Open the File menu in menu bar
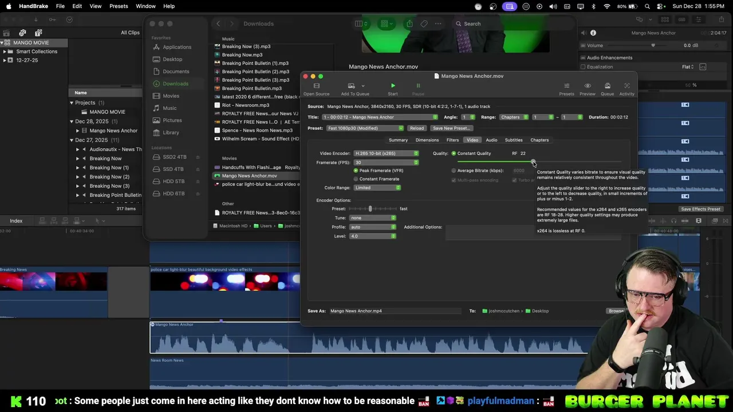The image size is (733, 412). click(x=60, y=6)
